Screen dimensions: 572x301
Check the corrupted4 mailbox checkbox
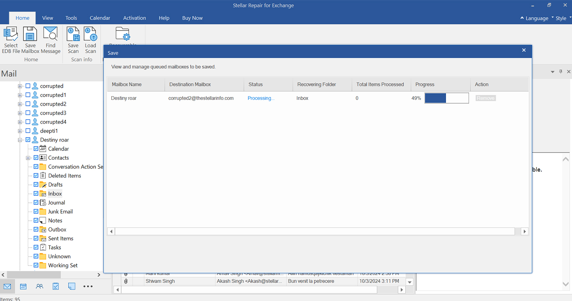click(28, 122)
